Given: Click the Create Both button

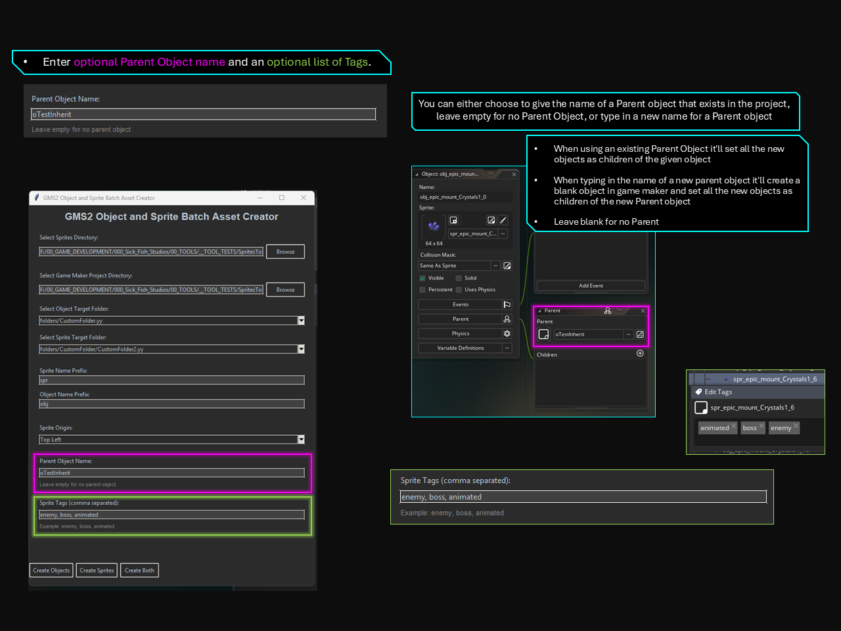Looking at the screenshot, I should coord(139,571).
